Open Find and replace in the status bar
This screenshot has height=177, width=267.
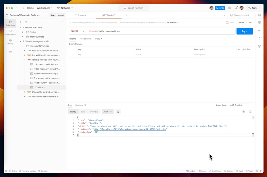tap(28, 171)
